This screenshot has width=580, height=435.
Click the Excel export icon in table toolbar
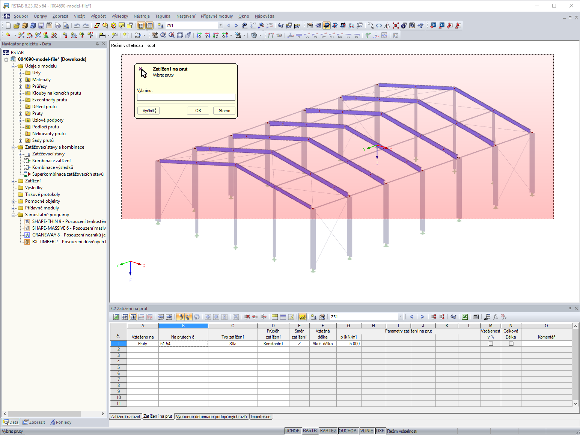pos(465,317)
